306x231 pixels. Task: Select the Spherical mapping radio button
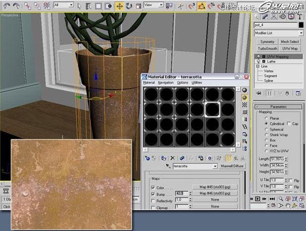tap(267, 129)
